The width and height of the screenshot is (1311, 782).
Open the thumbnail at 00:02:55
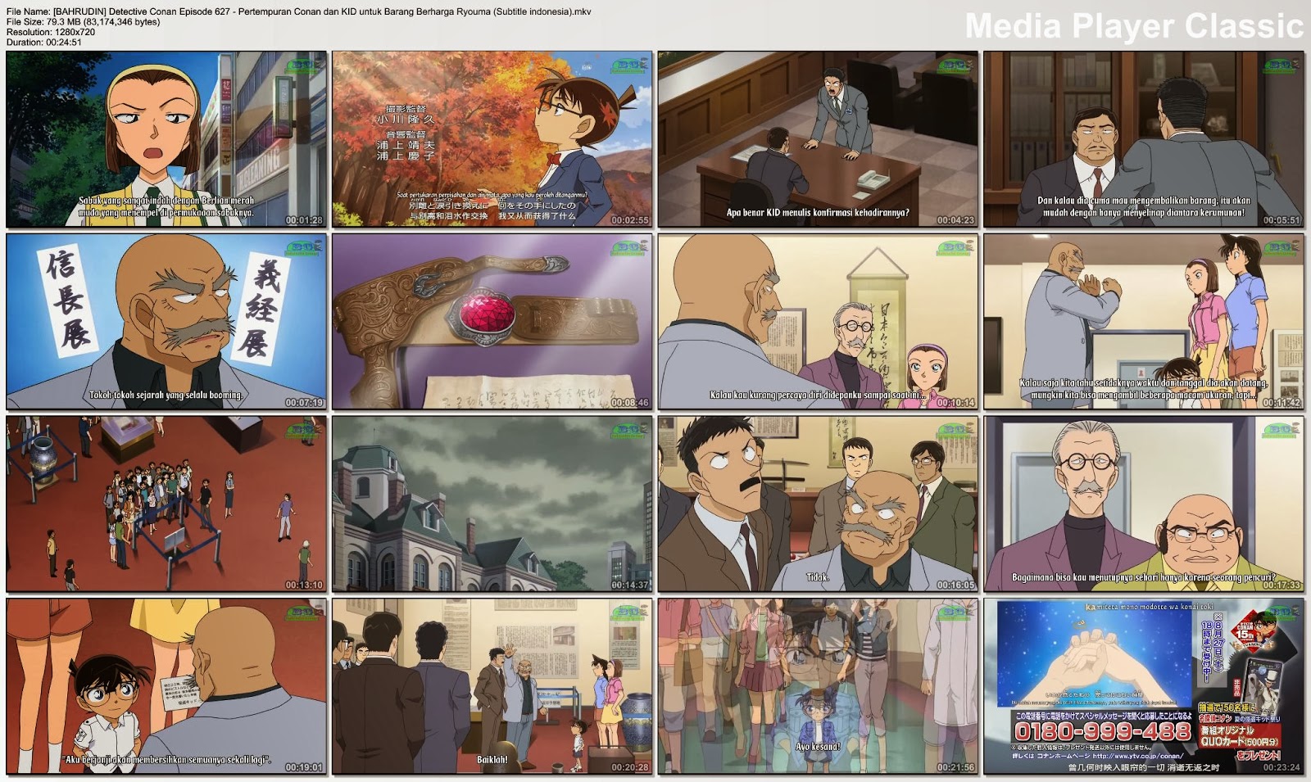point(492,139)
